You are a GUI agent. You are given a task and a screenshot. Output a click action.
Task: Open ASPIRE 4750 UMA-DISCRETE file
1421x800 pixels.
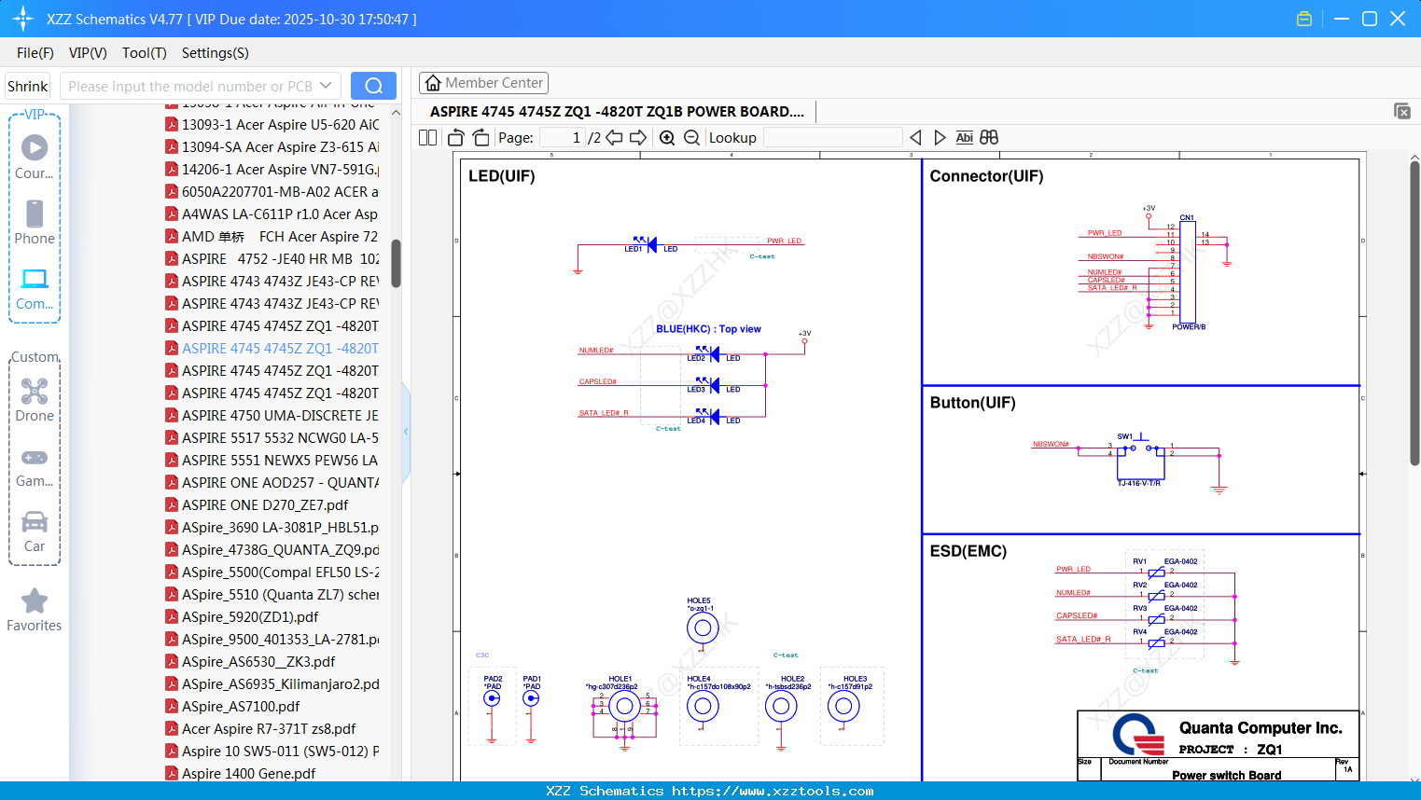272,416
